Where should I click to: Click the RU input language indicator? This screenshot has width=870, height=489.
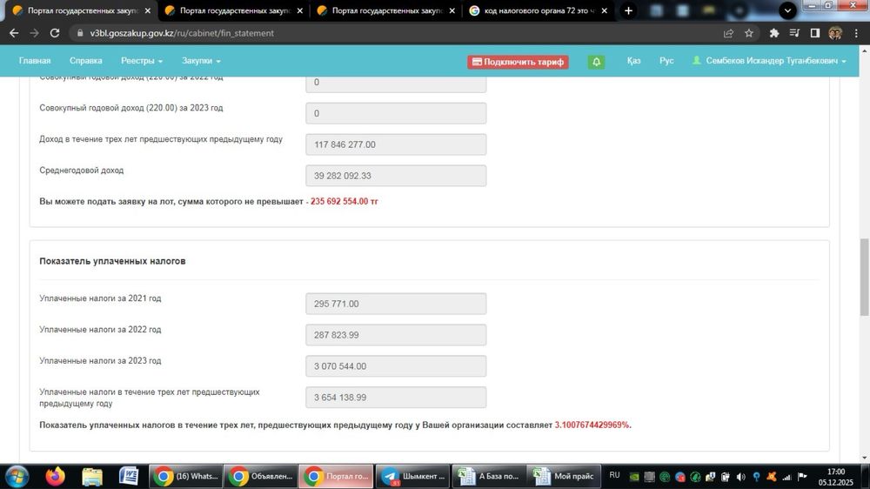(x=614, y=475)
